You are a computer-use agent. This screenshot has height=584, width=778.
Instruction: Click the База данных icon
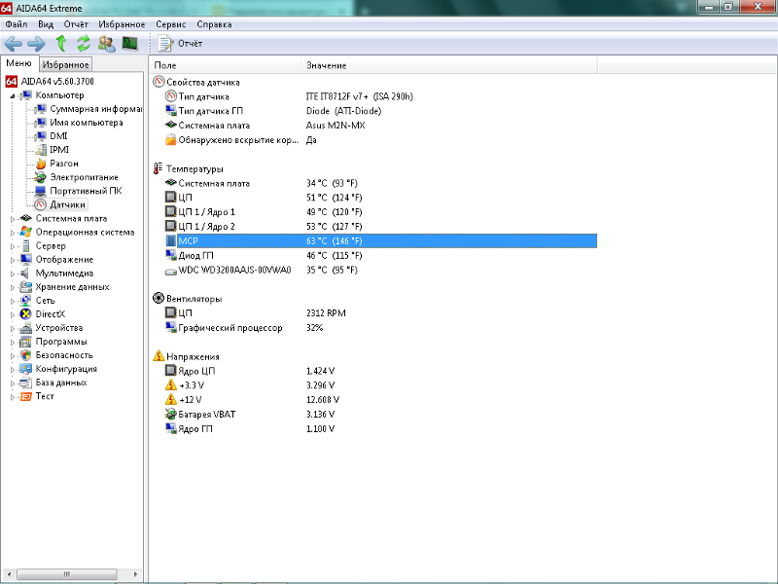(26, 383)
